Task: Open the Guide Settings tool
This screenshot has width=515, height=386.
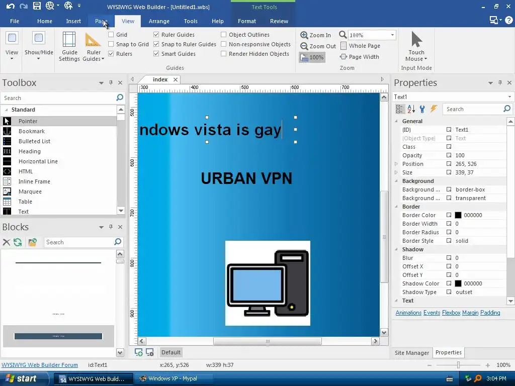Action: (69, 47)
